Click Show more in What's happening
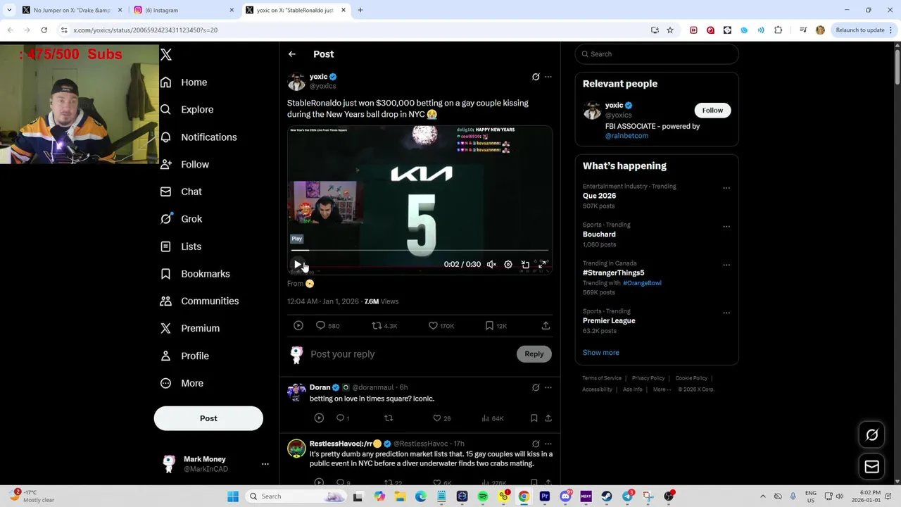This screenshot has width=901, height=507. point(600,353)
